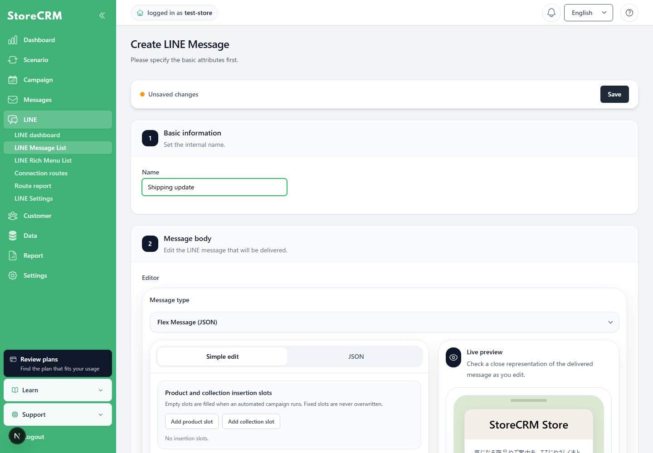Open the Flex Message (JSON) type dropdown
Image resolution: width=653 pixels, height=453 pixels.
(x=385, y=322)
